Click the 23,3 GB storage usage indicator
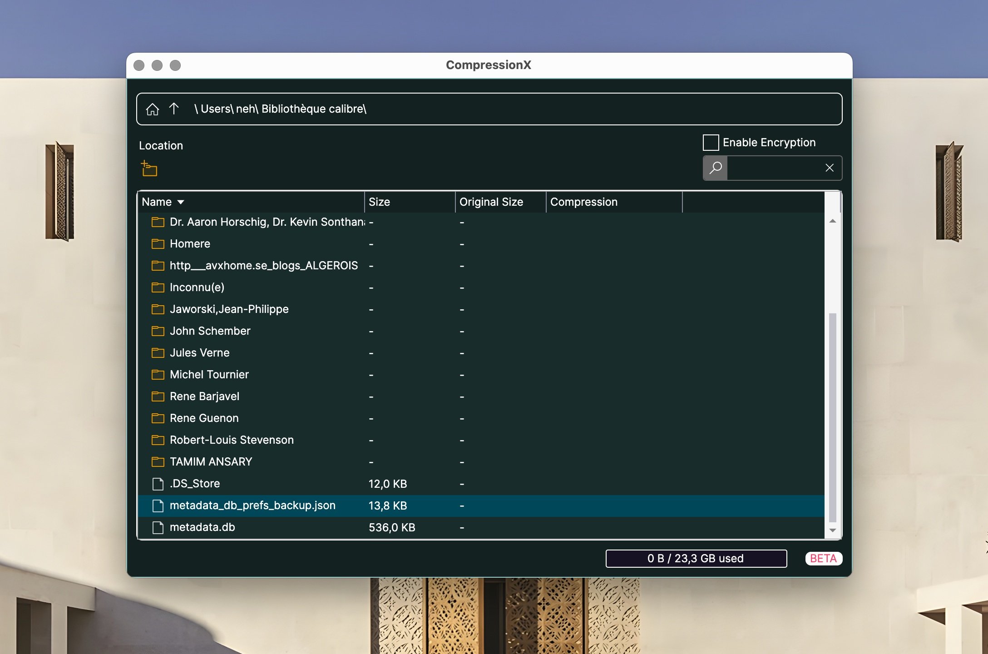The width and height of the screenshot is (988, 654). (x=696, y=558)
